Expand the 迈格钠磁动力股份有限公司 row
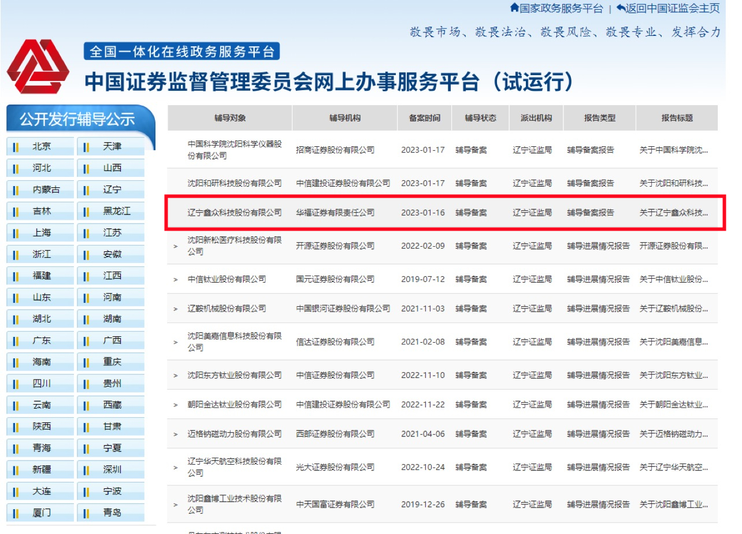Screen dimensions: 742x534 click(176, 435)
